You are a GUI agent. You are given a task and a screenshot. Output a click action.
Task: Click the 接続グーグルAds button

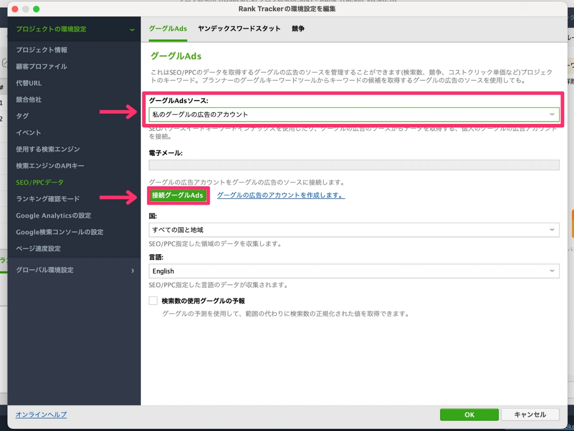[x=178, y=195]
